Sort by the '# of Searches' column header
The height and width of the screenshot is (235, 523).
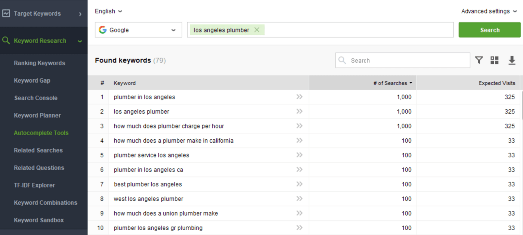tap(390, 83)
